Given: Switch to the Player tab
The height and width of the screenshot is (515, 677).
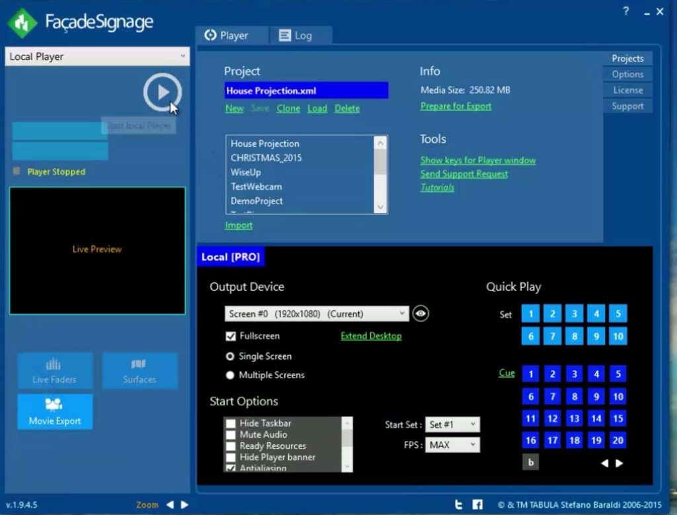Looking at the screenshot, I should click(231, 36).
